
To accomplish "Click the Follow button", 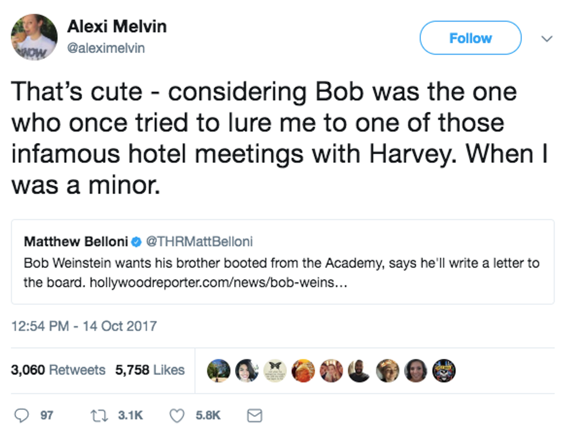I will 470,38.
